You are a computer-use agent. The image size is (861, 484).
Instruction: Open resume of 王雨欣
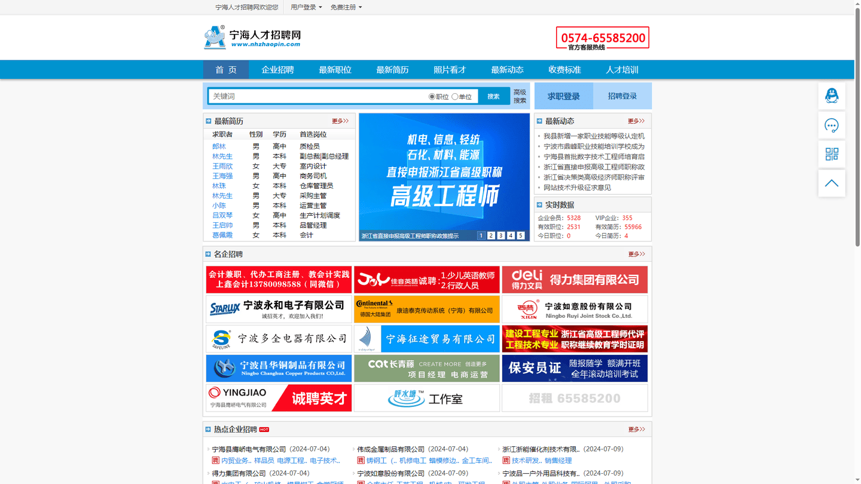[222, 166]
